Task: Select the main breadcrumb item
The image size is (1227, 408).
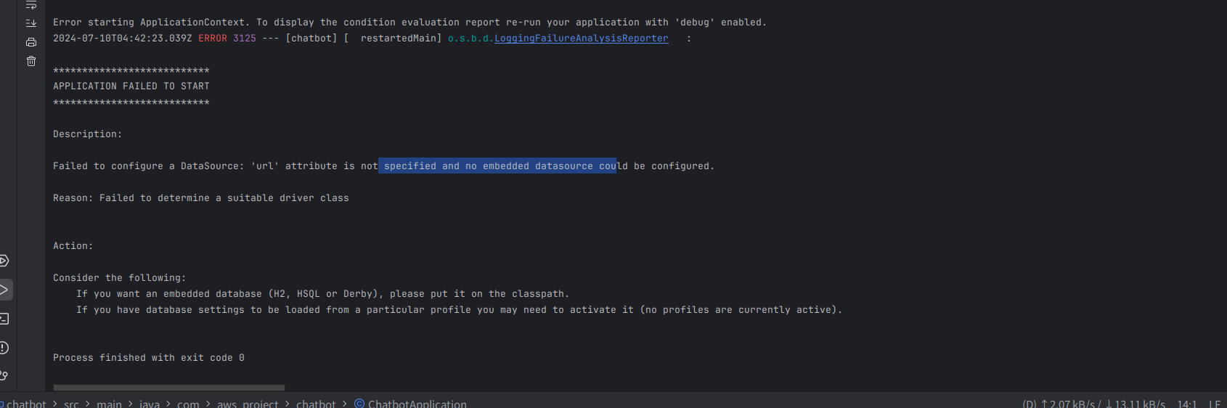Action: coord(109,403)
